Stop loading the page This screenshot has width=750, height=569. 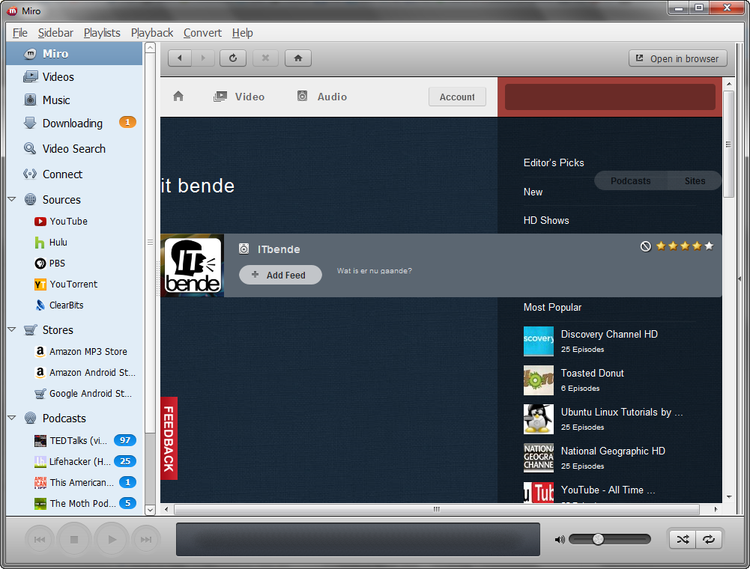point(265,58)
